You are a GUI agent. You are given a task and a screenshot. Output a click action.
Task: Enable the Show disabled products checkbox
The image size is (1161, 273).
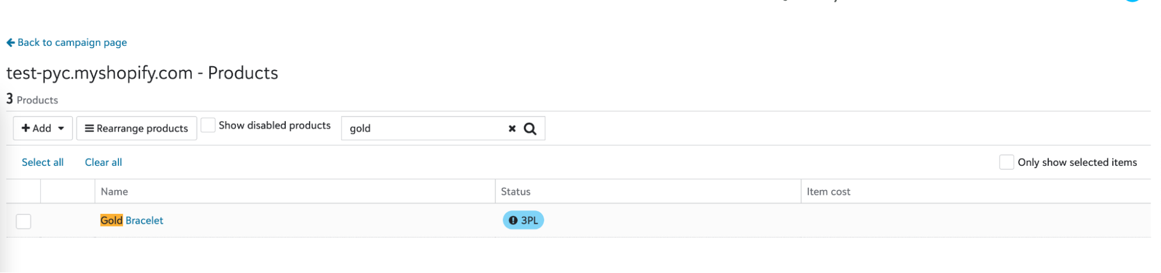(208, 125)
